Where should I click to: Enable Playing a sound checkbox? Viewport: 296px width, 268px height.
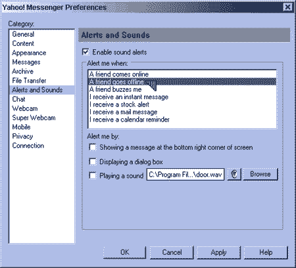(93, 175)
